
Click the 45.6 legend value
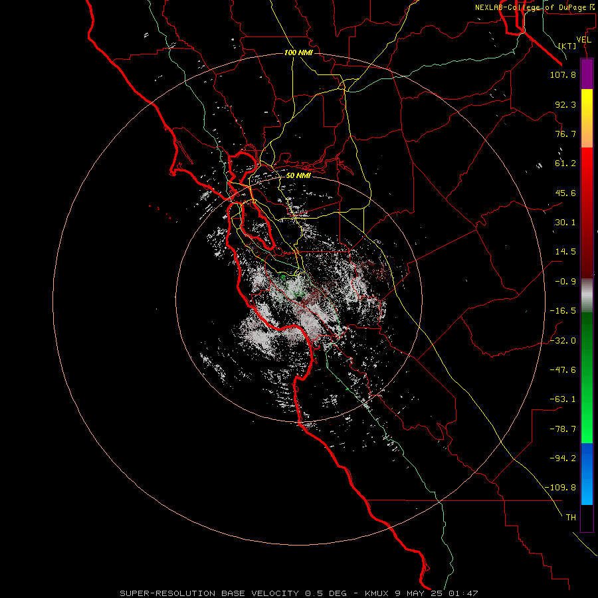(565, 193)
